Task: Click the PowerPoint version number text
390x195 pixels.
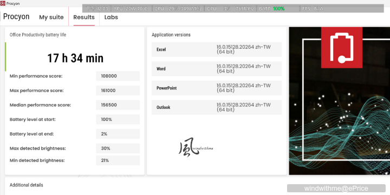Action: click(x=244, y=88)
